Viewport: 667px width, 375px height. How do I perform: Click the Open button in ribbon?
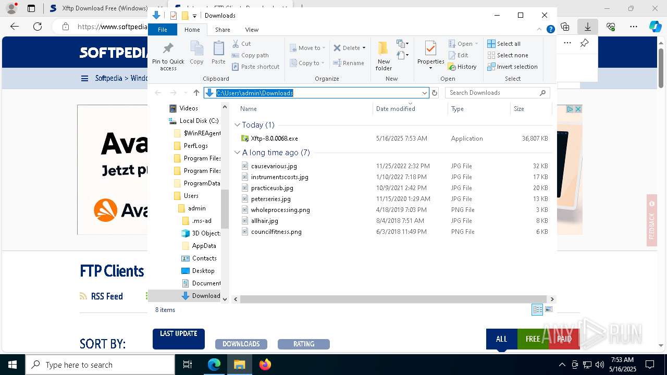click(461, 44)
